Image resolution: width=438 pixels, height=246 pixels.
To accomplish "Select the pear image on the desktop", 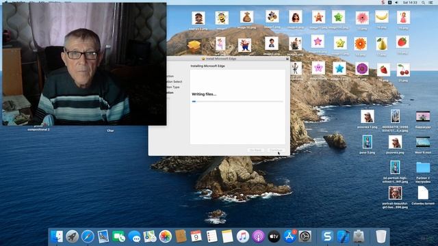I will (382, 44).
